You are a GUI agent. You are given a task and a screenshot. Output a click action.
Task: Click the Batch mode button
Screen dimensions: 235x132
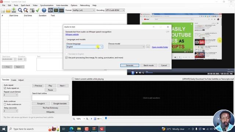148,65
